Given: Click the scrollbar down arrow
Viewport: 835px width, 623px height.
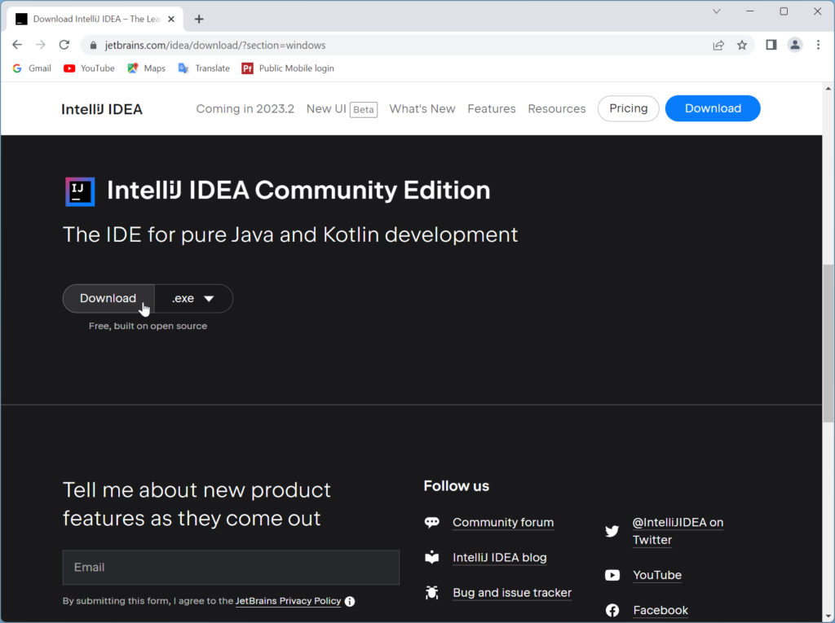Looking at the screenshot, I should (x=828, y=617).
